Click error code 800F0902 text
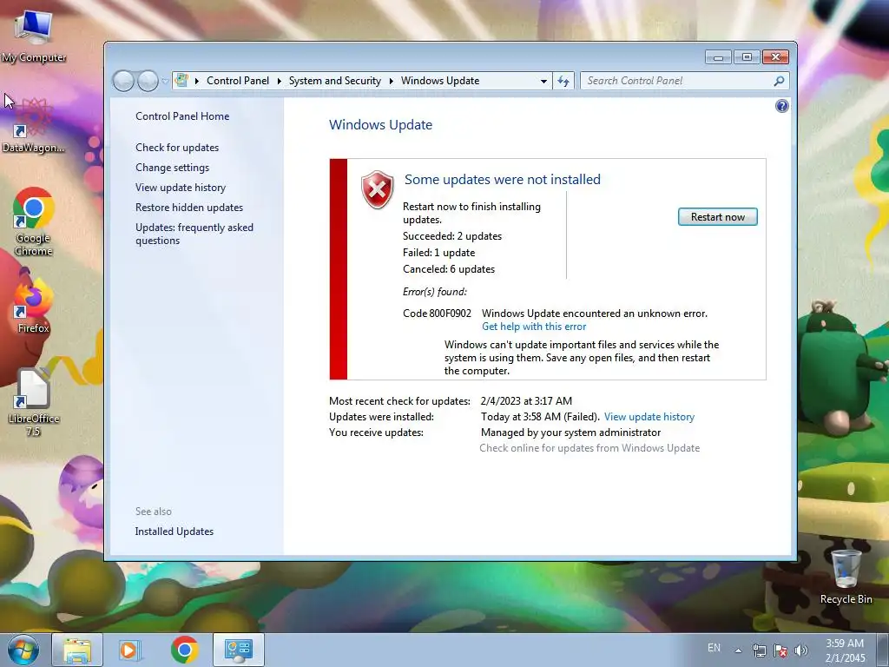889x667 pixels. pos(438,313)
